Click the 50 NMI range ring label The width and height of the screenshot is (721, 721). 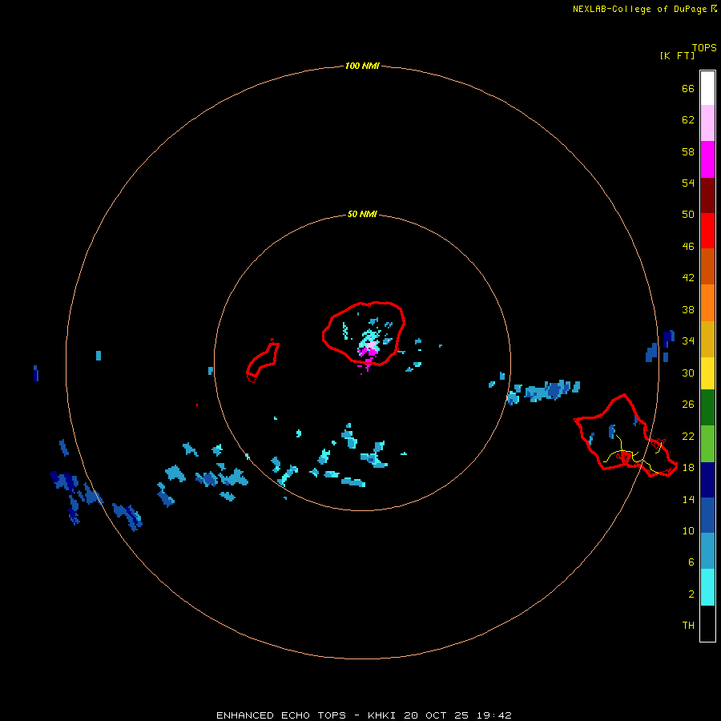point(362,214)
